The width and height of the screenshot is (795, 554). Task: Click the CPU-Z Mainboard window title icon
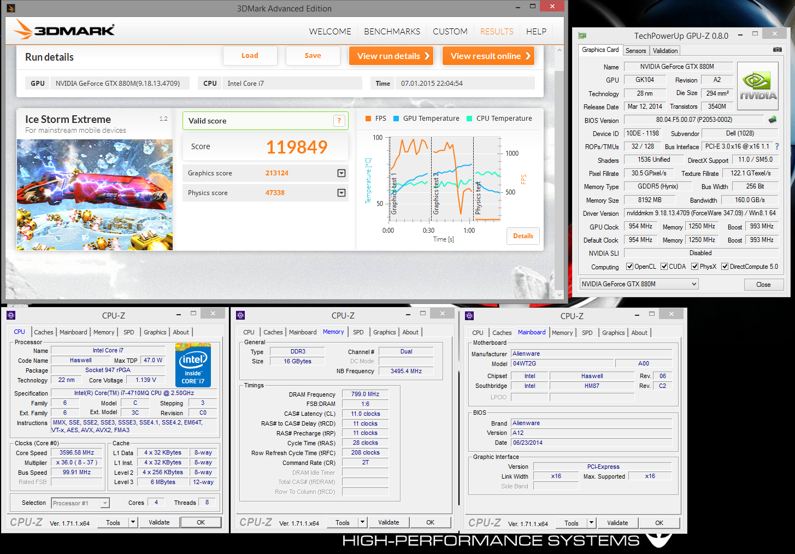(x=469, y=316)
